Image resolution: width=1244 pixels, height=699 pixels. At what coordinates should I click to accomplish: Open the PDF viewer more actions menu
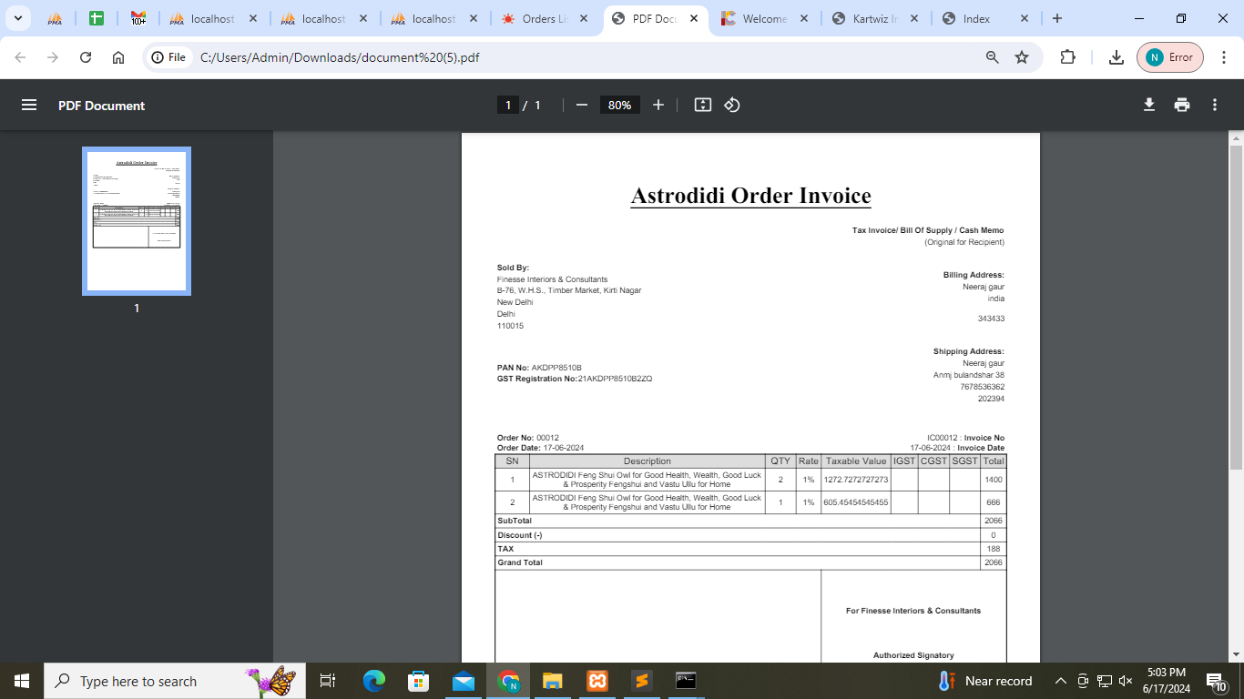1215,105
